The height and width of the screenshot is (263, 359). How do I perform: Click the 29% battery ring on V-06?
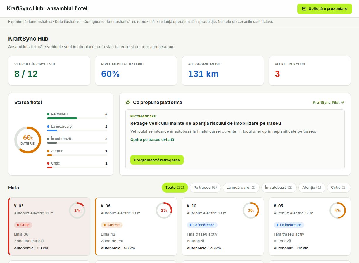164,210
